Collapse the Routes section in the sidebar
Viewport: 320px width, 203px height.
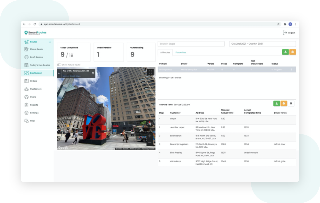point(50,42)
